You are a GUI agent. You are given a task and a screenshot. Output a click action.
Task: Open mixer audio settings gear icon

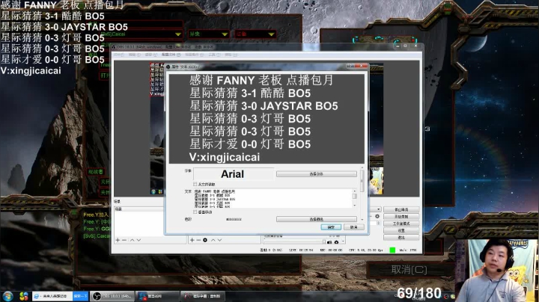coord(337,242)
